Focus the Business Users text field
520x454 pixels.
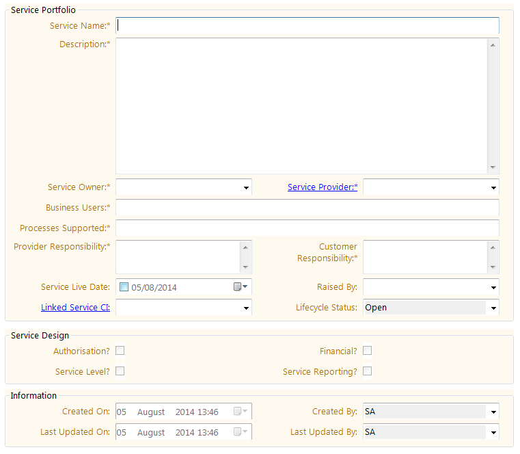pos(307,208)
